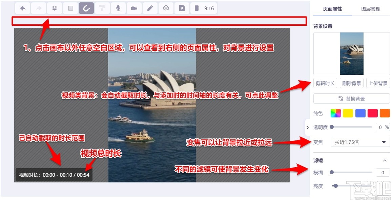Select the red solid color swatch
The image size is (392, 200).
(x=373, y=113)
